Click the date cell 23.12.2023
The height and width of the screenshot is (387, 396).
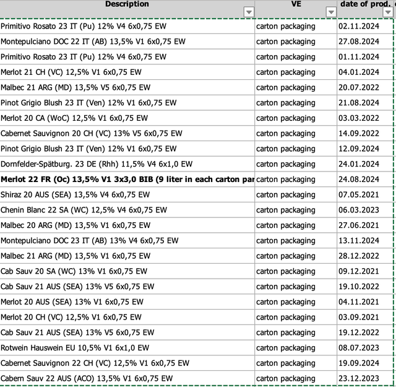pos(365,378)
